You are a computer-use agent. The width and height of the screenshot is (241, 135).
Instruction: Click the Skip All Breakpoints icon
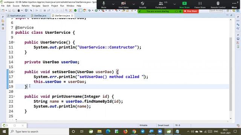(31, 10)
